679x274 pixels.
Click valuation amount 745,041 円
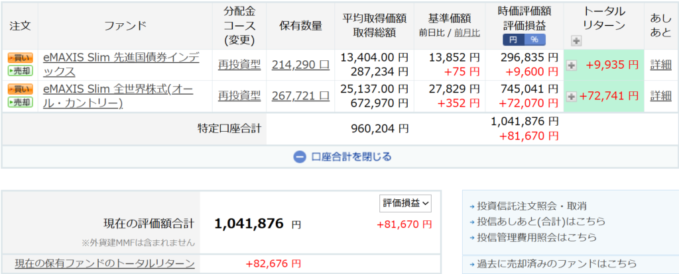click(530, 89)
